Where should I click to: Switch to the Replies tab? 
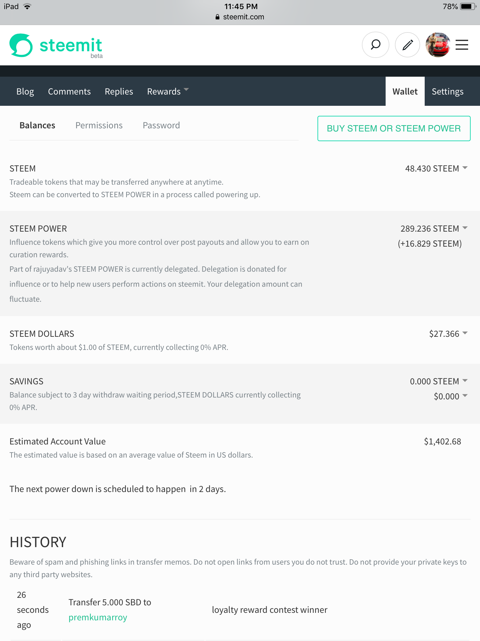pyautogui.click(x=119, y=91)
